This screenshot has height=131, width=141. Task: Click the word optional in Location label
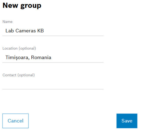click(27, 48)
